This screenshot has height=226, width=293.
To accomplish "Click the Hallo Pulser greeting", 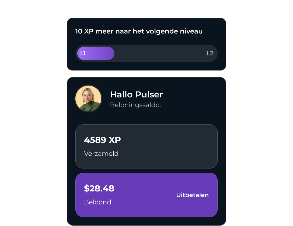I will [137, 94].
